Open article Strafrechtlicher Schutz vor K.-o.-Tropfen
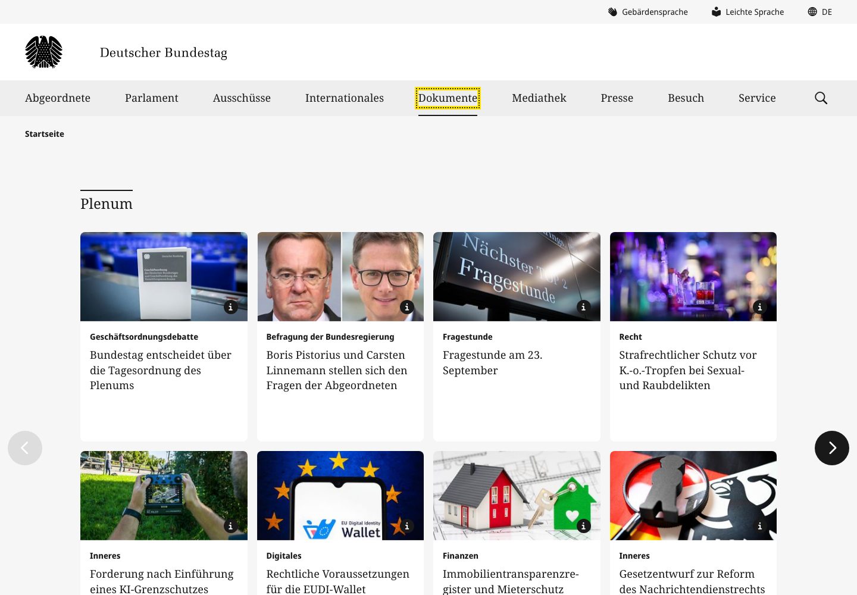The width and height of the screenshot is (857, 595). [688, 370]
